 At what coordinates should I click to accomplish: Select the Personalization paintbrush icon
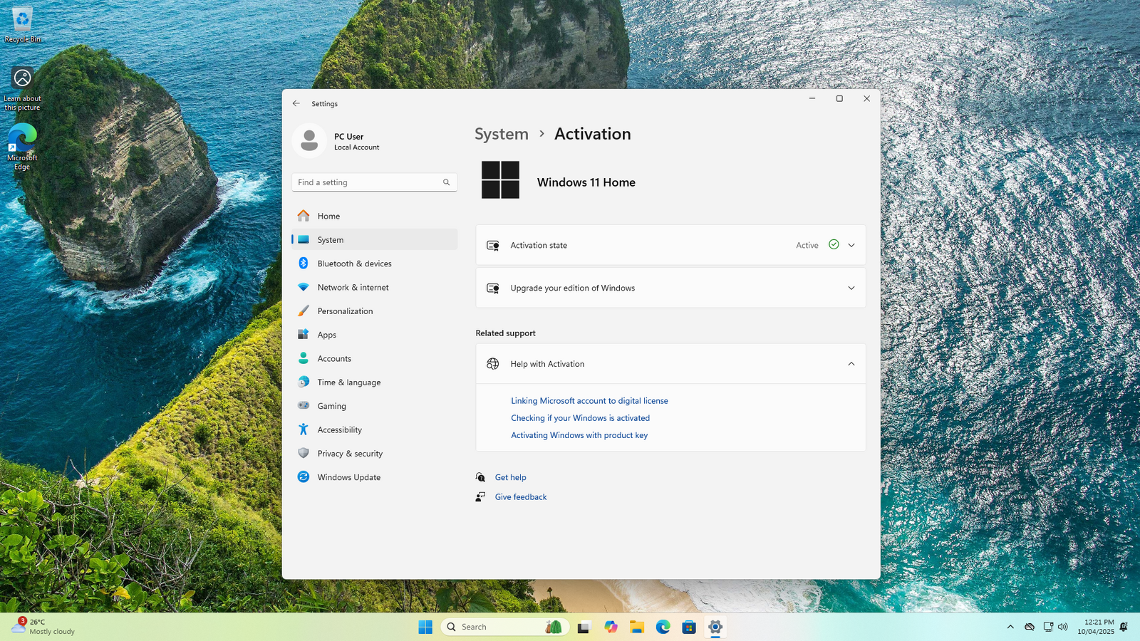click(x=304, y=311)
